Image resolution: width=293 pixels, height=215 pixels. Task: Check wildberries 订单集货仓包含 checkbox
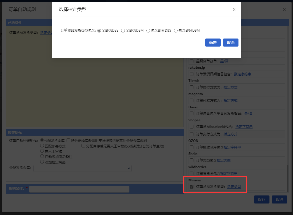[x=191, y=173]
